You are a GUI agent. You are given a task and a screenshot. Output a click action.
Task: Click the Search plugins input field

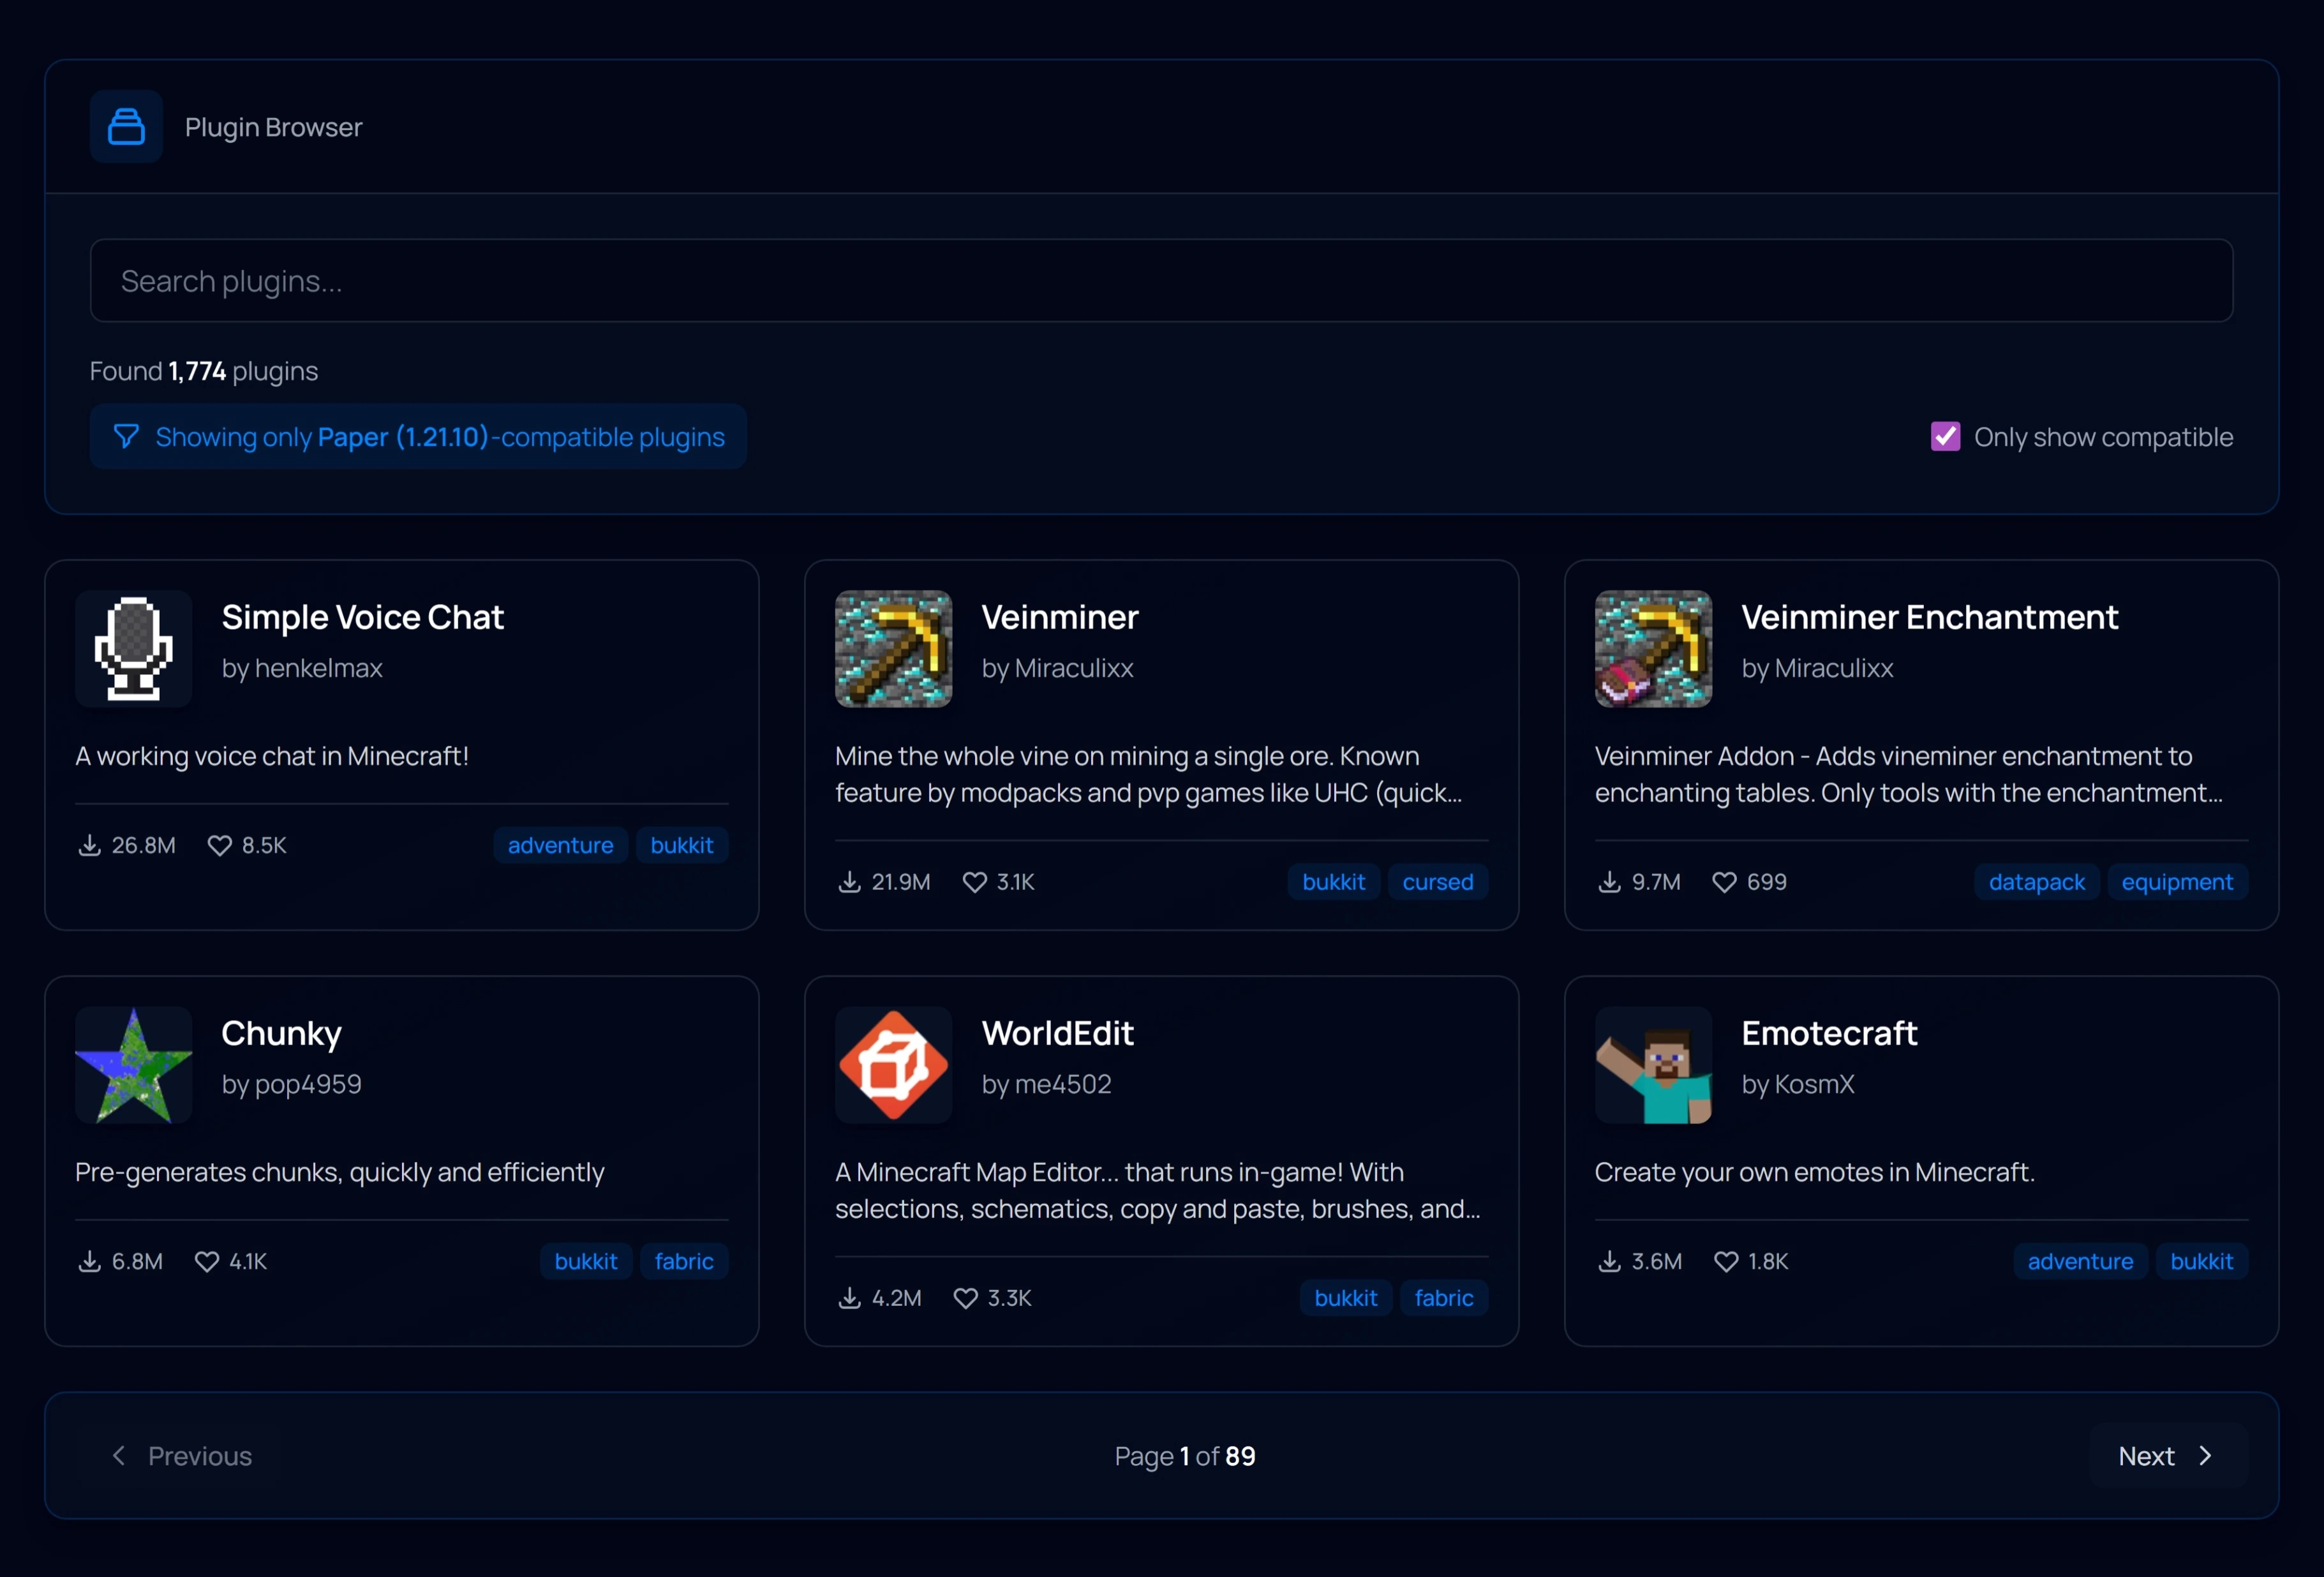coord(1161,281)
